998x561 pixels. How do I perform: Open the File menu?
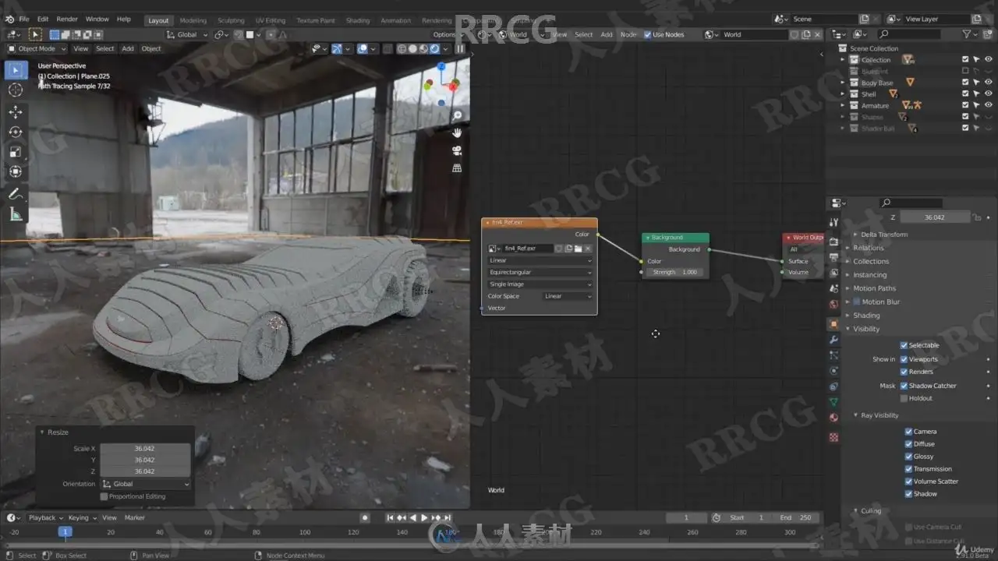tap(24, 19)
